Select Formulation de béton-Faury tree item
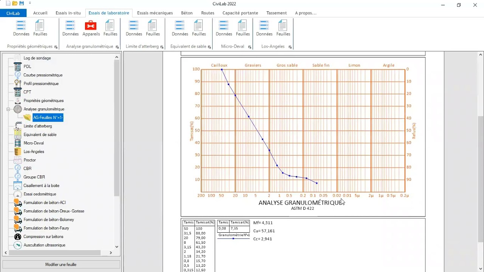The height and width of the screenshot is (272, 484). [x=46, y=228]
